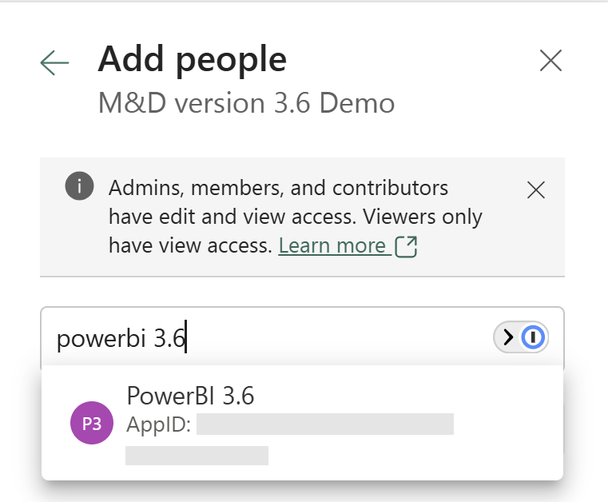Click the Add people heading
The width and height of the screenshot is (608, 502).
[193, 59]
